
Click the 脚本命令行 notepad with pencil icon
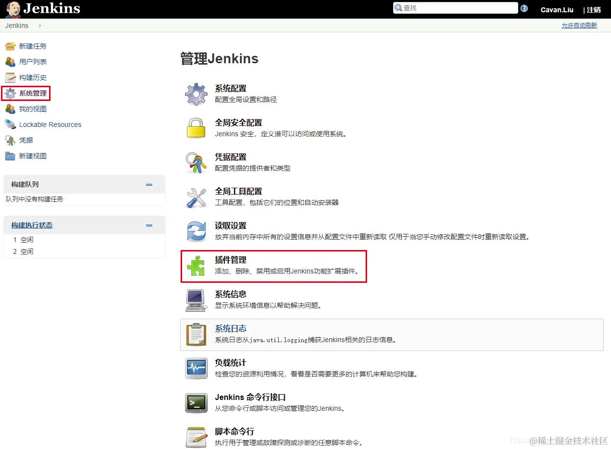(x=196, y=437)
